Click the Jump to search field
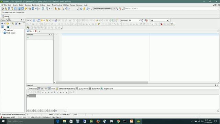 point(171,9)
